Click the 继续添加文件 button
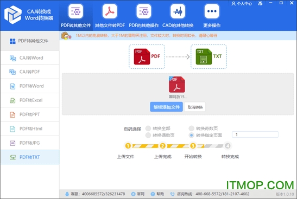Viewport: 297px width, 199px height. tap(166, 107)
